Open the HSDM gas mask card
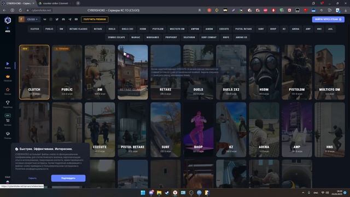 (x=264, y=72)
